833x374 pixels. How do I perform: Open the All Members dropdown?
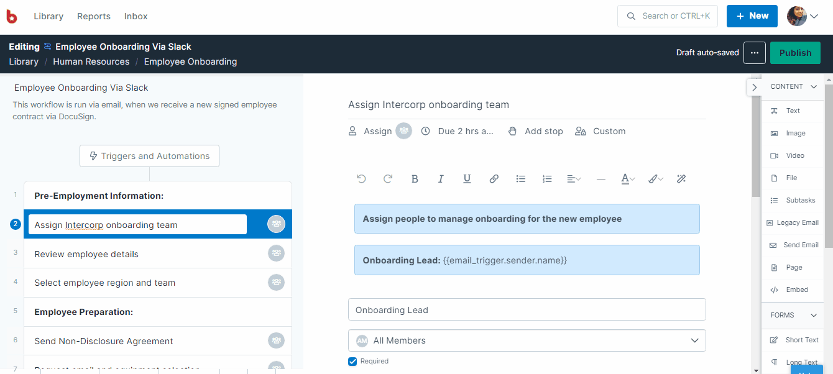tap(527, 340)
